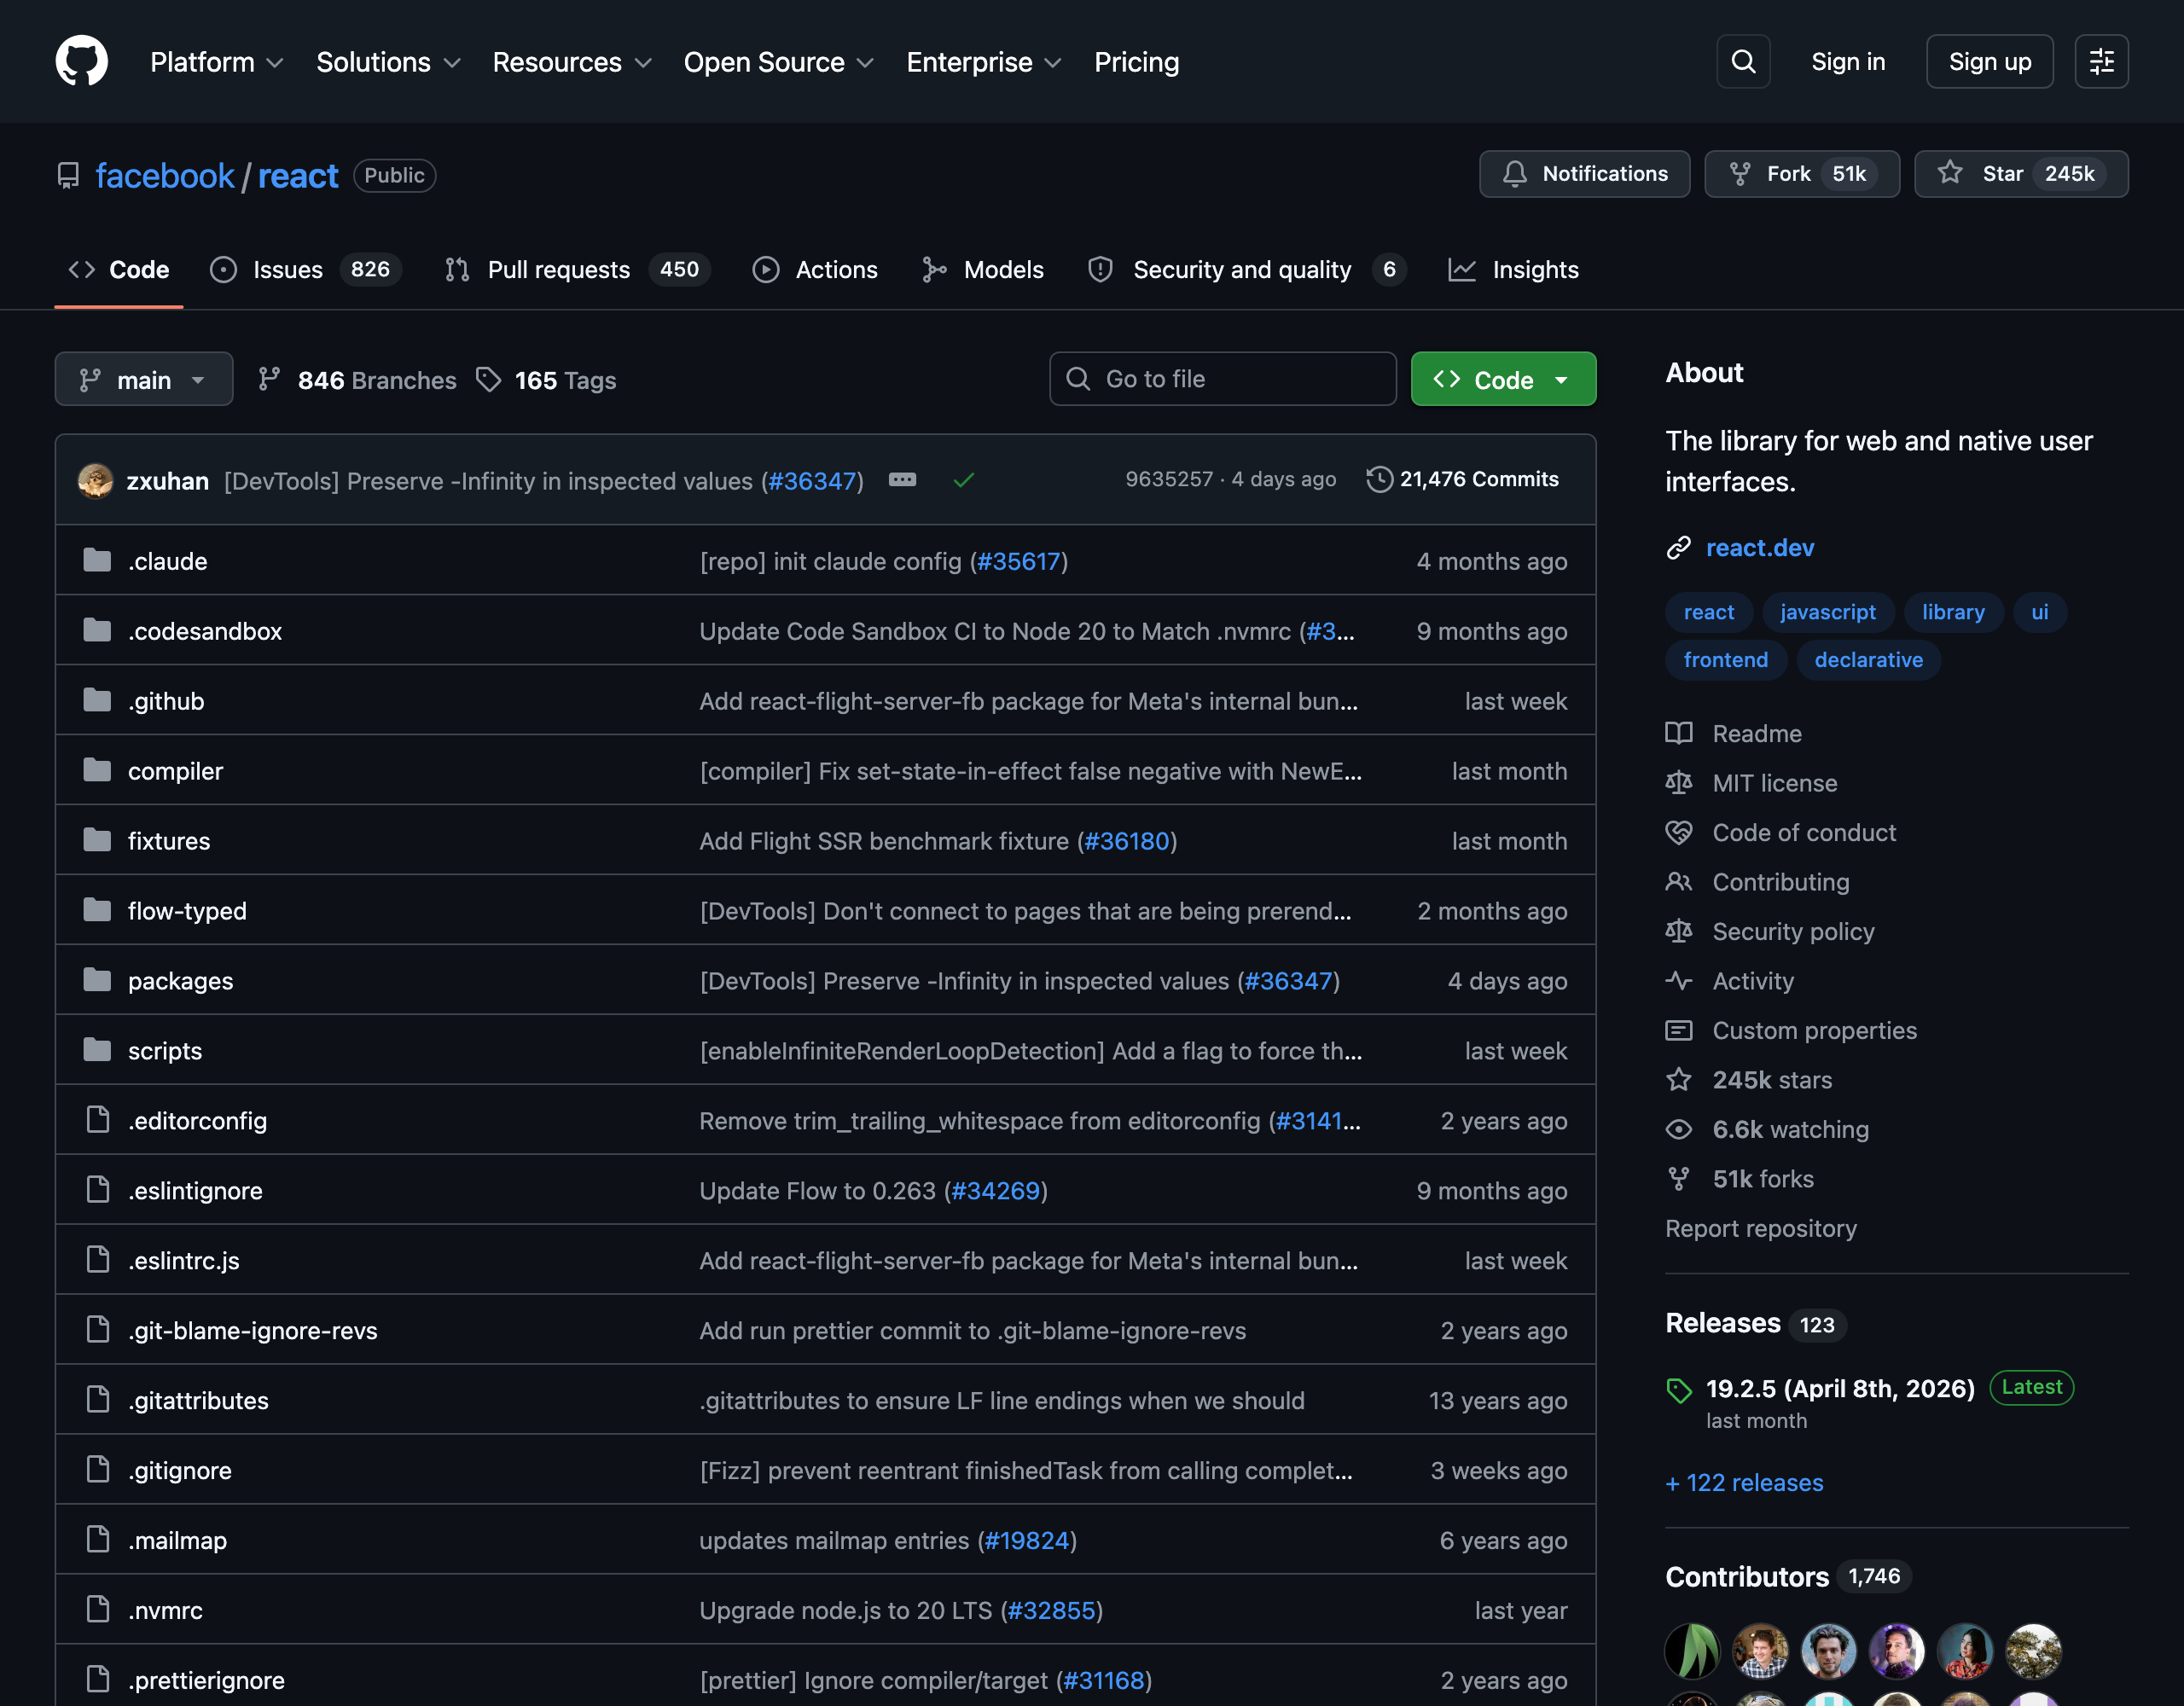Click the note icon beside Custom properties
Screen dimensions: 2184x1706
[x=1678, y=1030]
